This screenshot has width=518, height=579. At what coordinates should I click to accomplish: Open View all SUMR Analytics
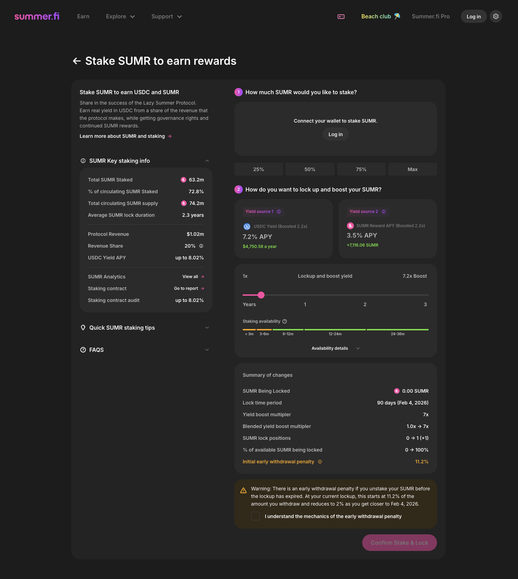click(193, 277)
